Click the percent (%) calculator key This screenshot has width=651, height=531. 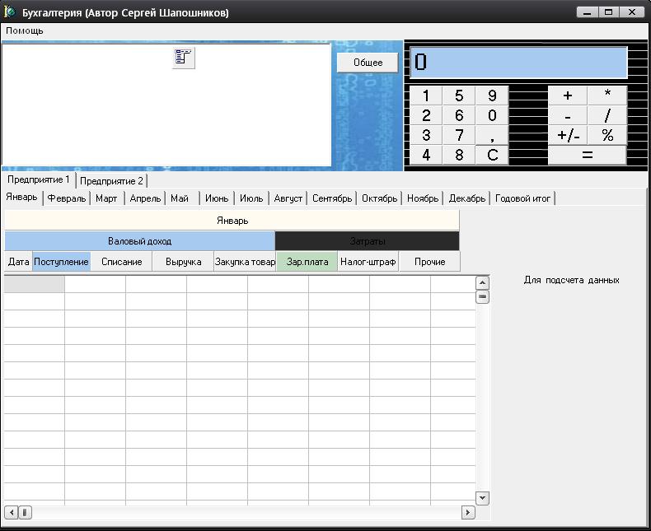[607, 136]
